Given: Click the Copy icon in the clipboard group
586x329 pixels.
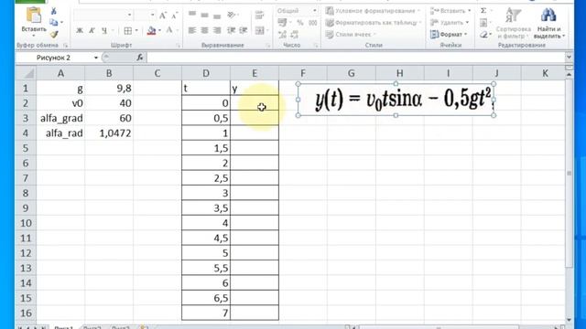Looking at the screenshot, I should coord(54,22).
